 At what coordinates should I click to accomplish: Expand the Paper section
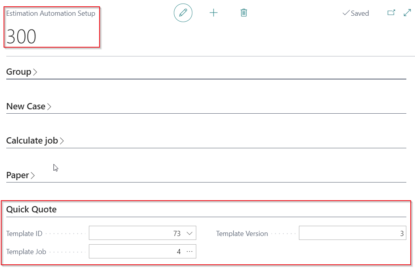click(20, 175)
